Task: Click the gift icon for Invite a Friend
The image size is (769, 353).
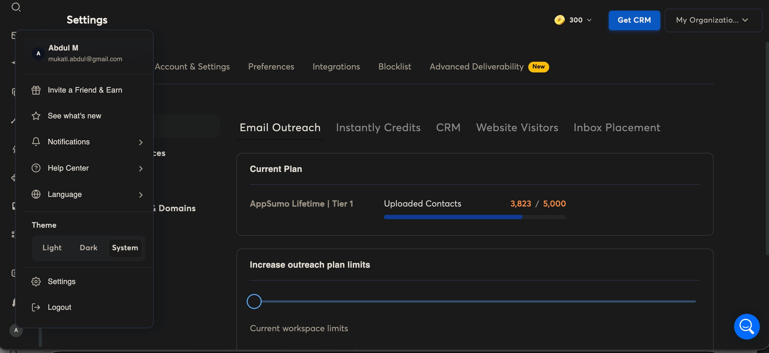Action: pyautogui.click(x=36, y=90)
